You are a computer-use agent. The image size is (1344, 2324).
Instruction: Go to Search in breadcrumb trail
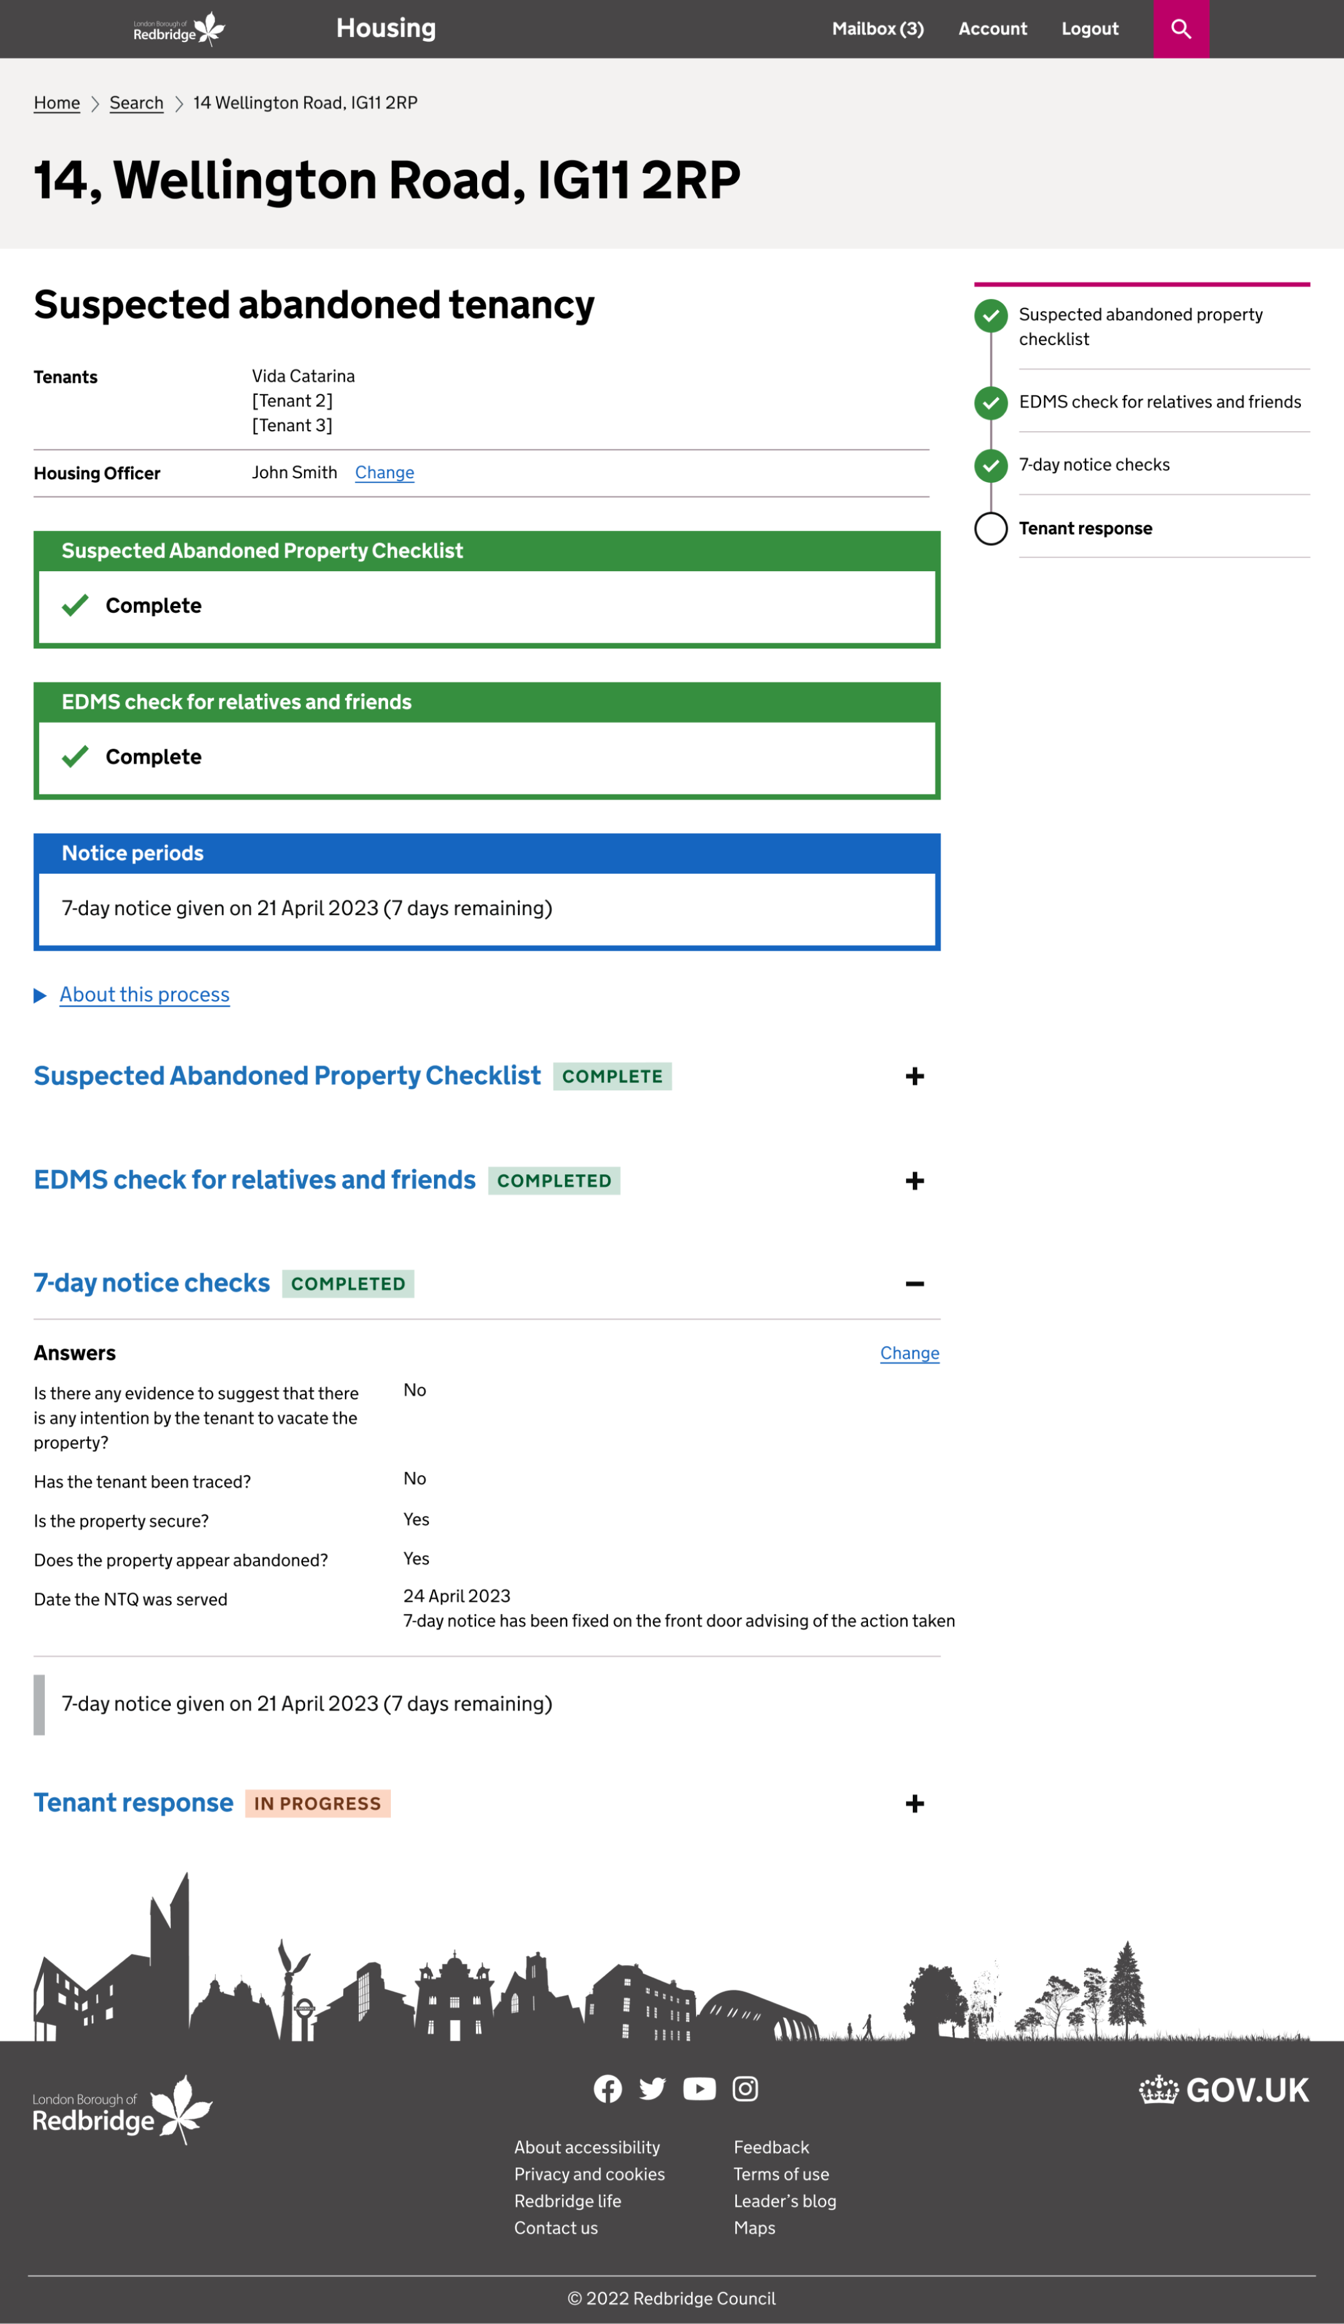[136, 102]
